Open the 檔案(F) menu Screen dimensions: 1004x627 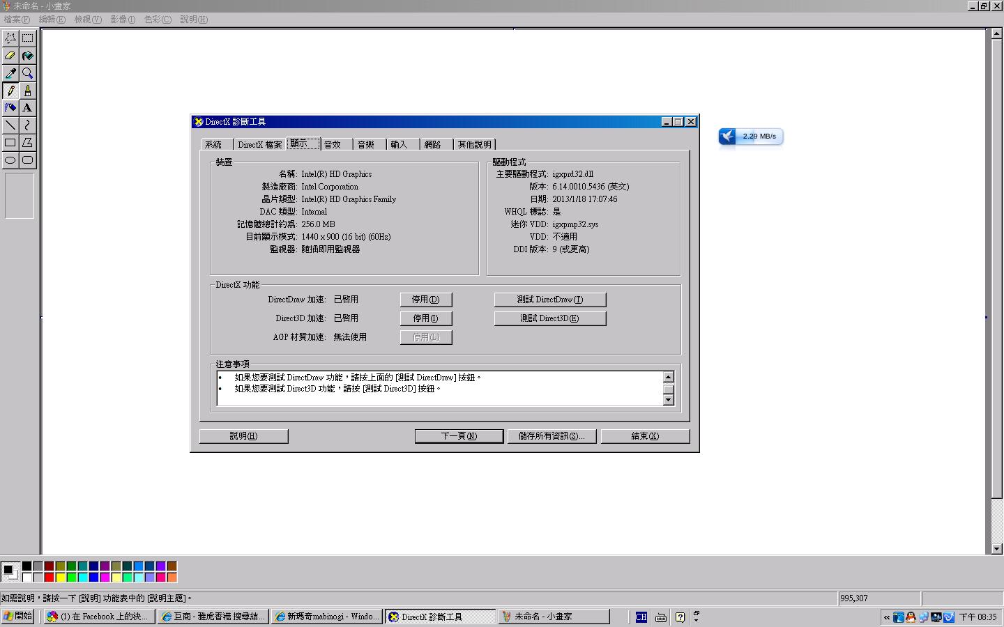17,20
